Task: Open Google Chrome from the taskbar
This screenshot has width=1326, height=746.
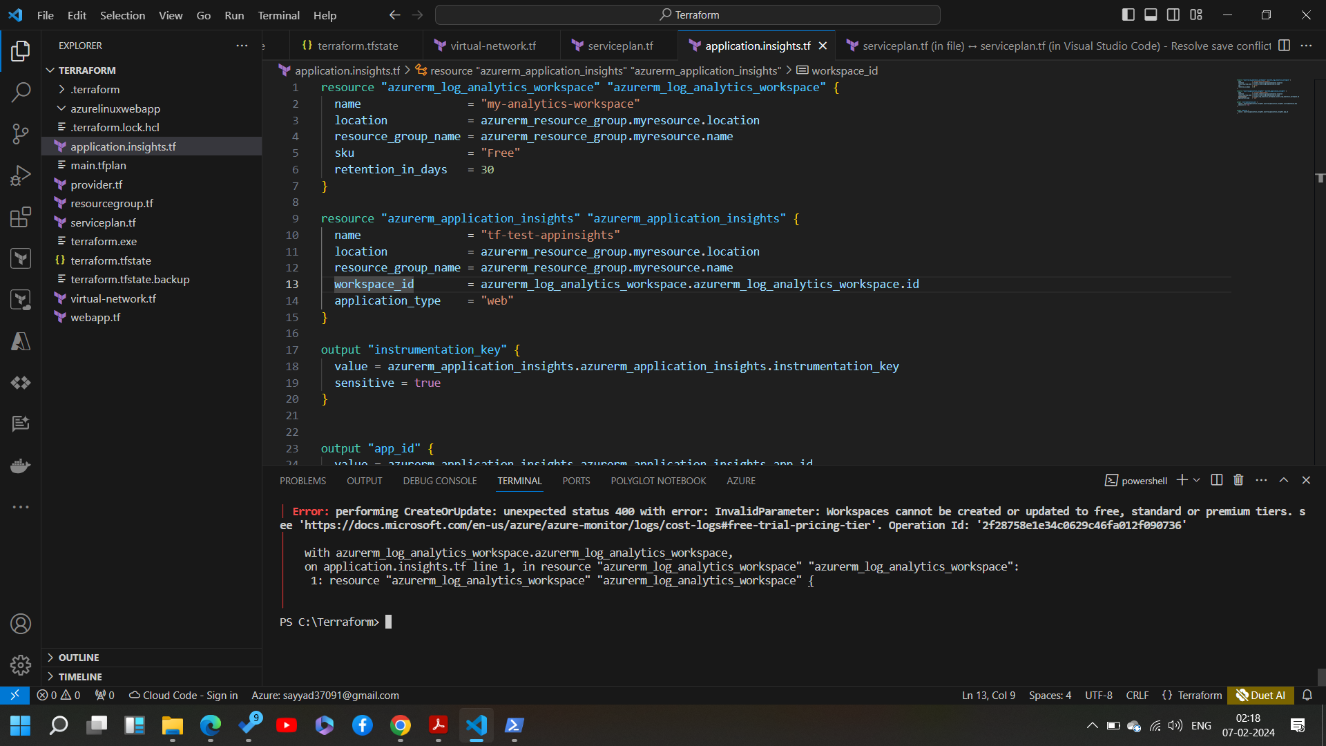Action: 400,725
